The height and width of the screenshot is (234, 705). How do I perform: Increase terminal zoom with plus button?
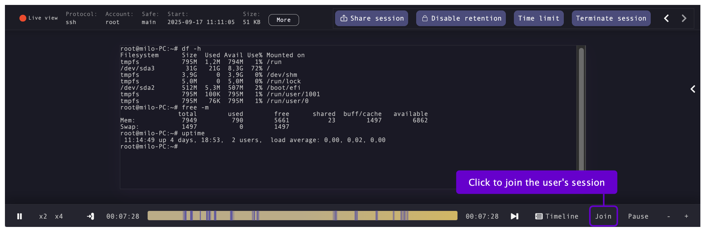tap(687, 216)
